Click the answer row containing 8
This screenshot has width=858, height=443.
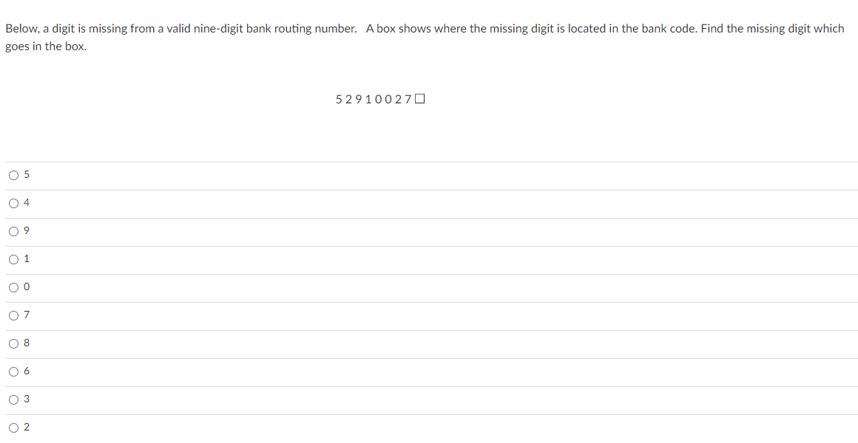pos(296,343)
